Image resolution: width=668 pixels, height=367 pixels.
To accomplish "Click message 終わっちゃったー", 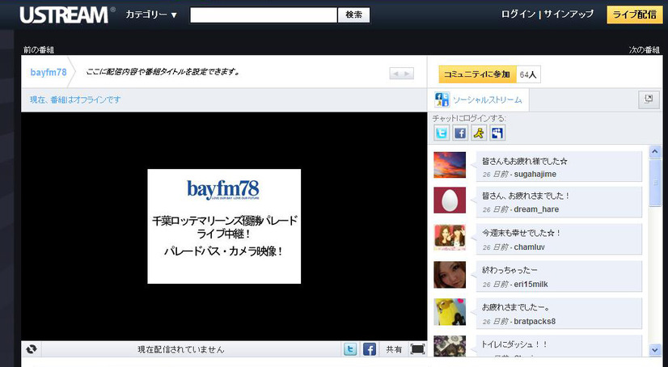I will tap(509, 270).
